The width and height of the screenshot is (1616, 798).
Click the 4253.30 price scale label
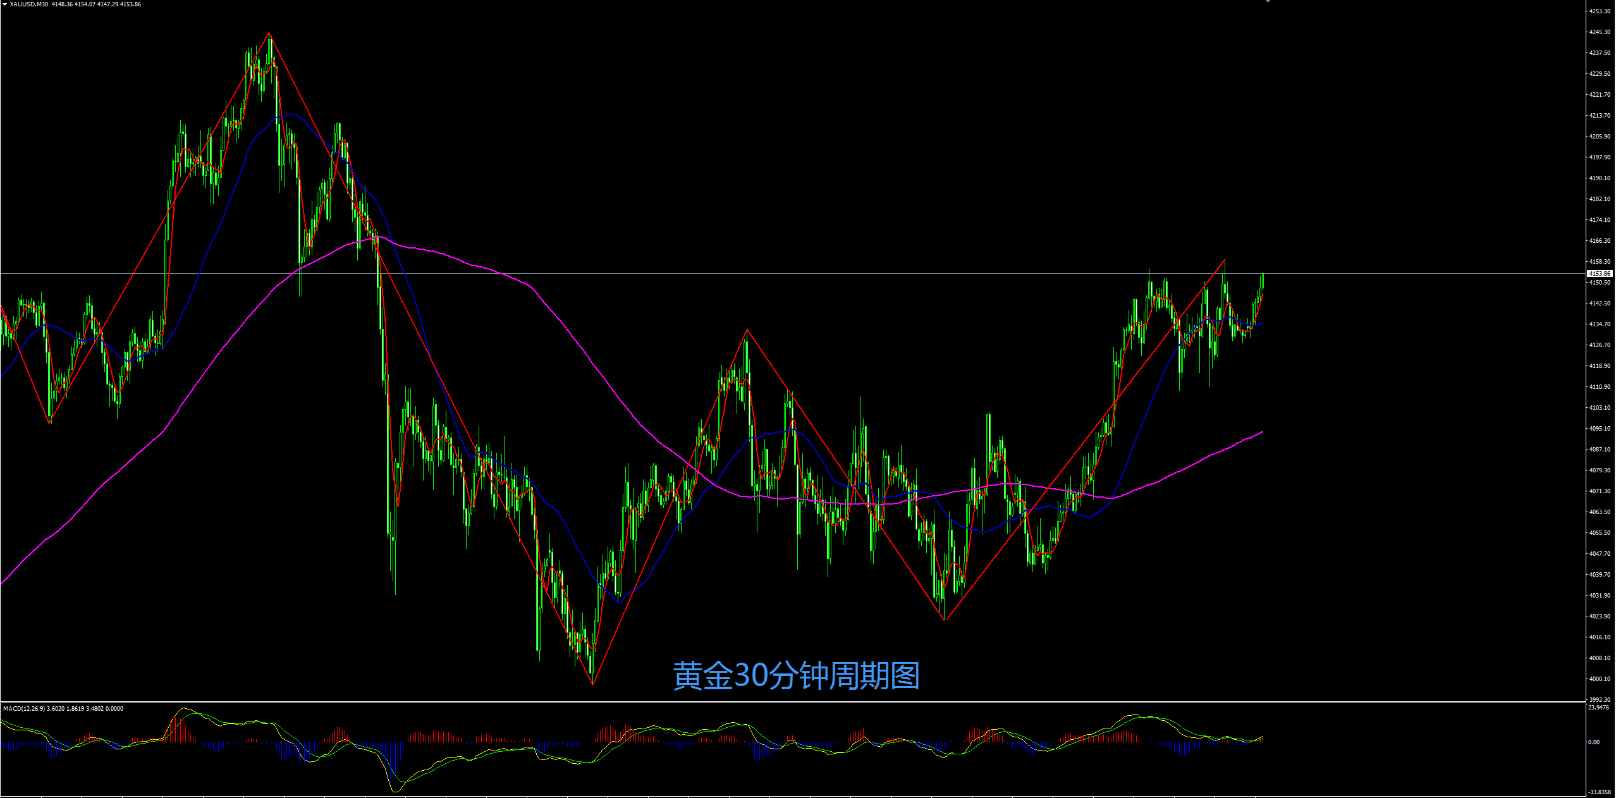point(1600,11)
